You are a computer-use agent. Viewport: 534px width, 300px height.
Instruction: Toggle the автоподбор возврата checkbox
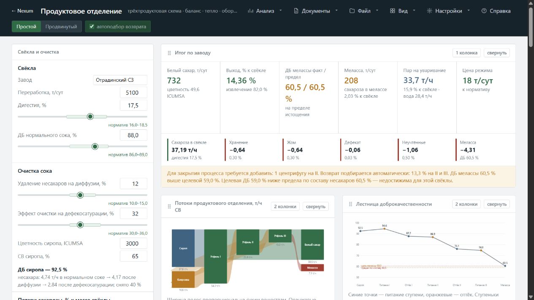click(x=92, y=27)
